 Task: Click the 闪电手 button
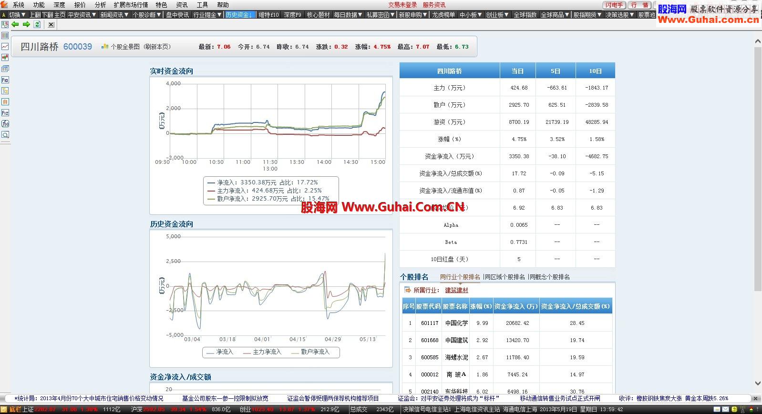tap(614, 5)
